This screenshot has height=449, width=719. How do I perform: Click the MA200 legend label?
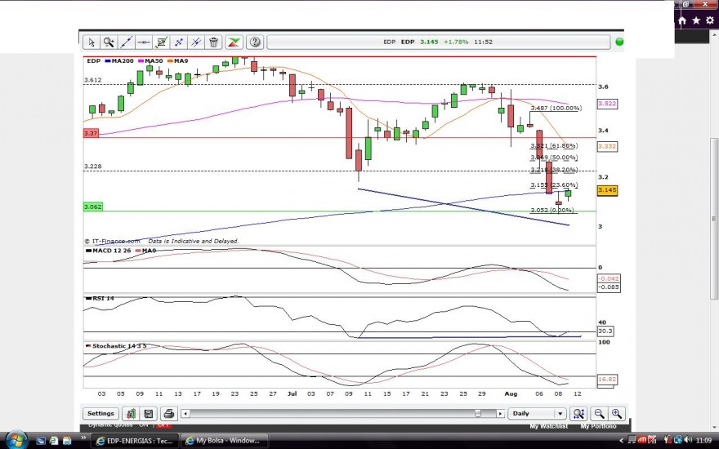point(119,61)
